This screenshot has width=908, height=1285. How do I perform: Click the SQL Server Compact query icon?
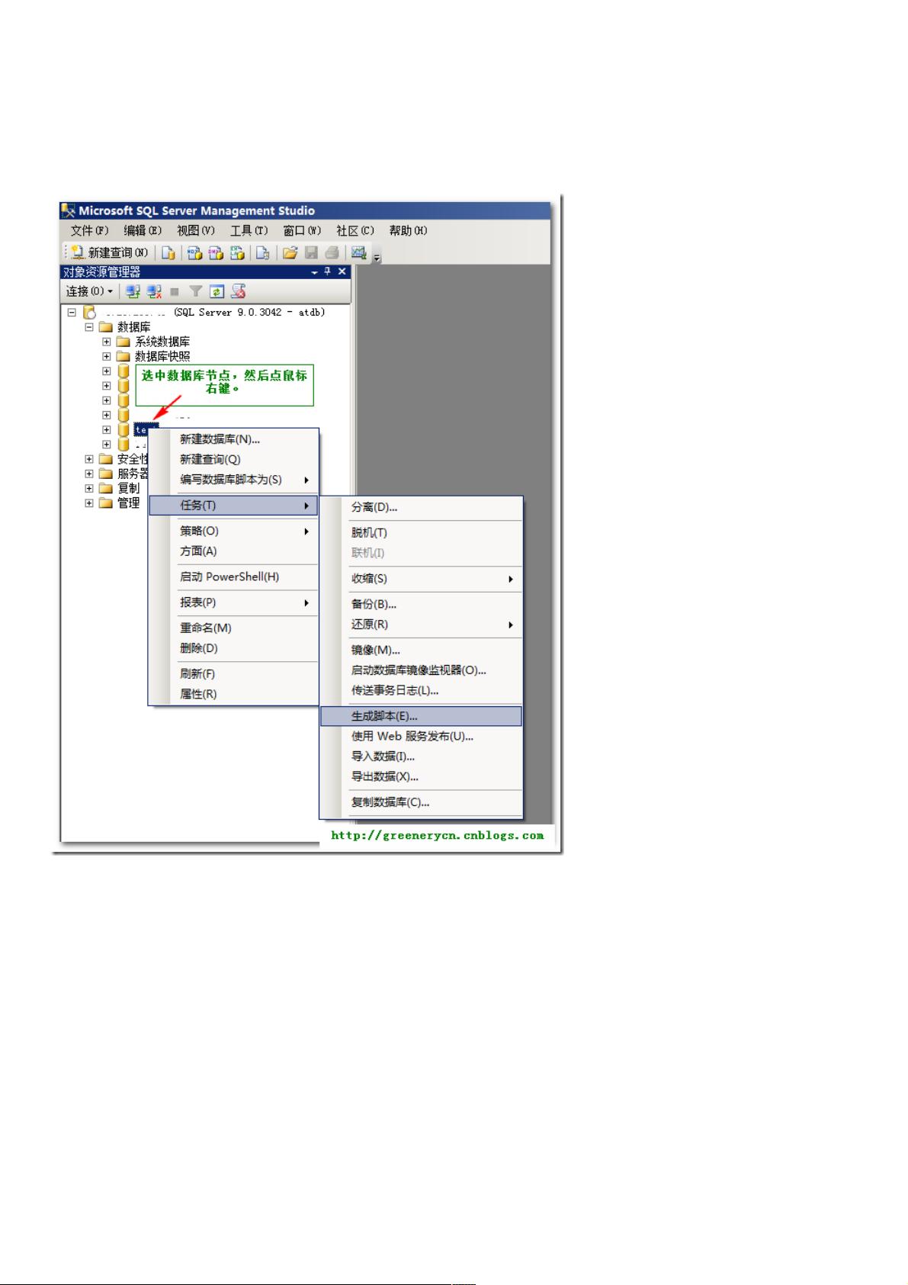pyautogui.click(x=262, y=253)
